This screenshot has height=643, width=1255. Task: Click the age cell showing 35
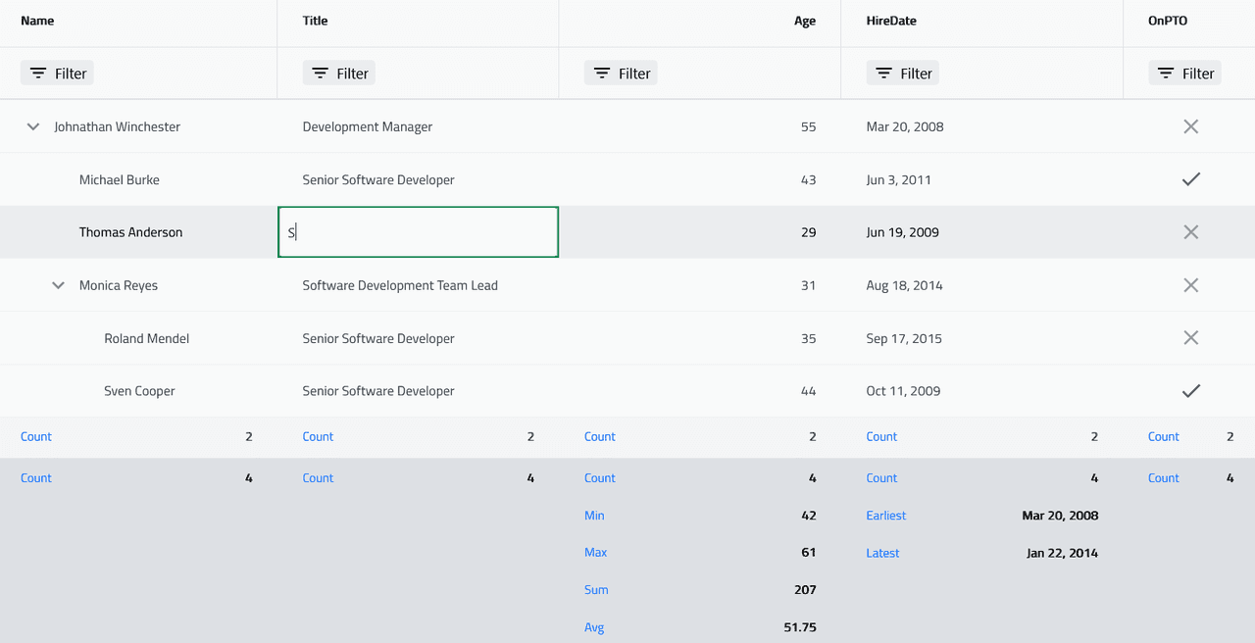pos(700,338)
